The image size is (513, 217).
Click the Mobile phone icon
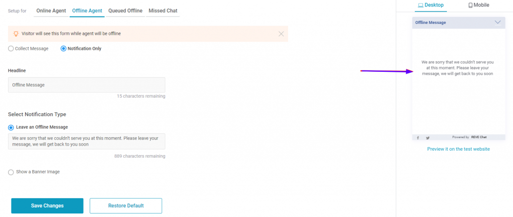470,5
